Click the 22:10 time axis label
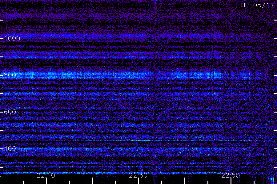 pyautogui.click(x=46, y=175)
